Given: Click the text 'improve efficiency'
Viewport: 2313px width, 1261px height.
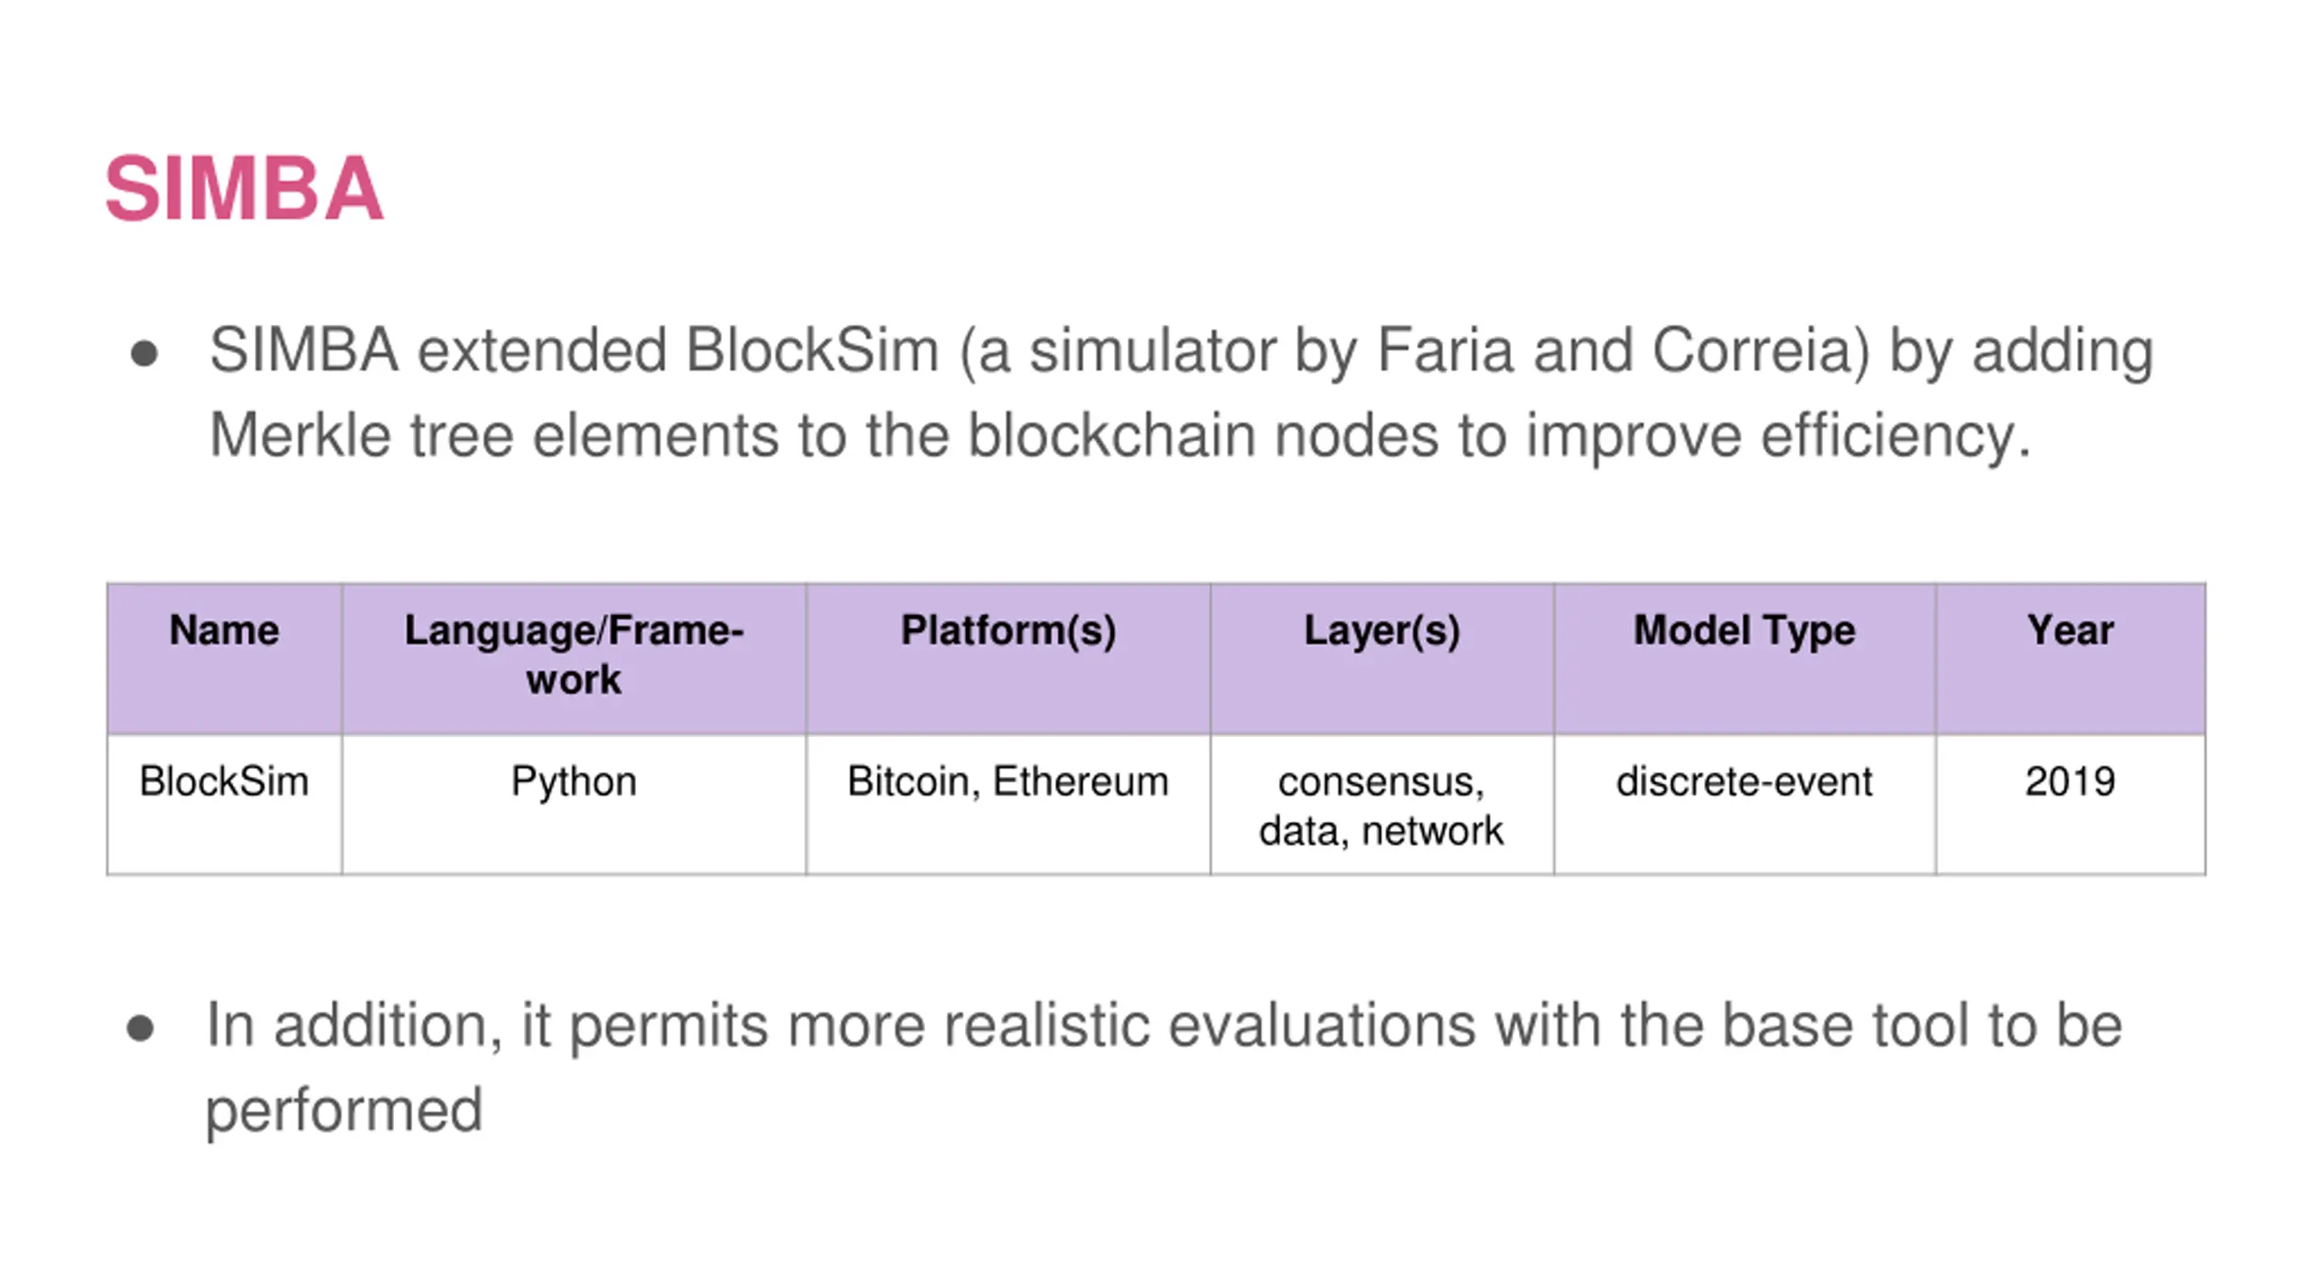Looking at the screenshot, I should tap(1778, 436).
